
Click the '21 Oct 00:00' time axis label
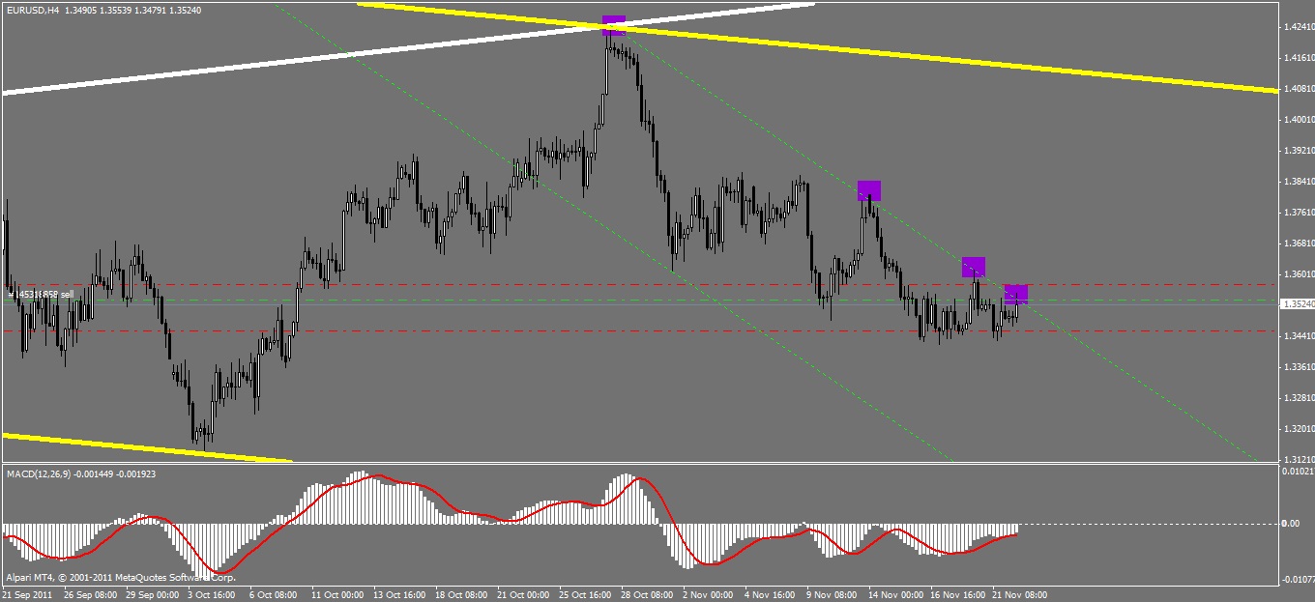(523, 594)
